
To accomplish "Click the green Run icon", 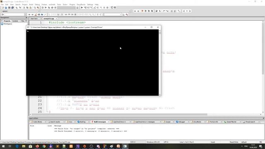I will coord(46,7).
